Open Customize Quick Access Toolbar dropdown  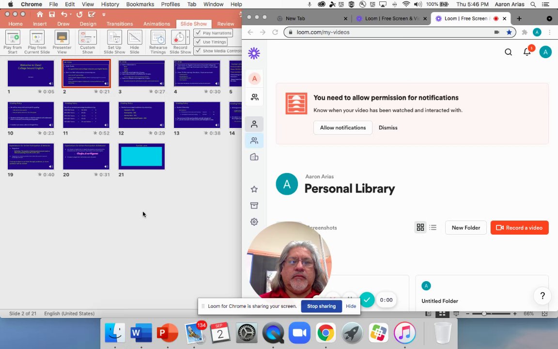point(104,15)
